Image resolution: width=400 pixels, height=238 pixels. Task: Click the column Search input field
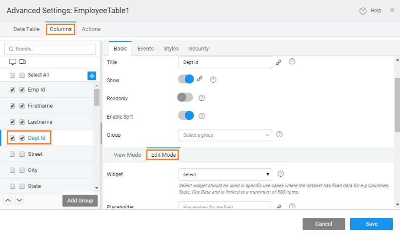coord(50,49)
